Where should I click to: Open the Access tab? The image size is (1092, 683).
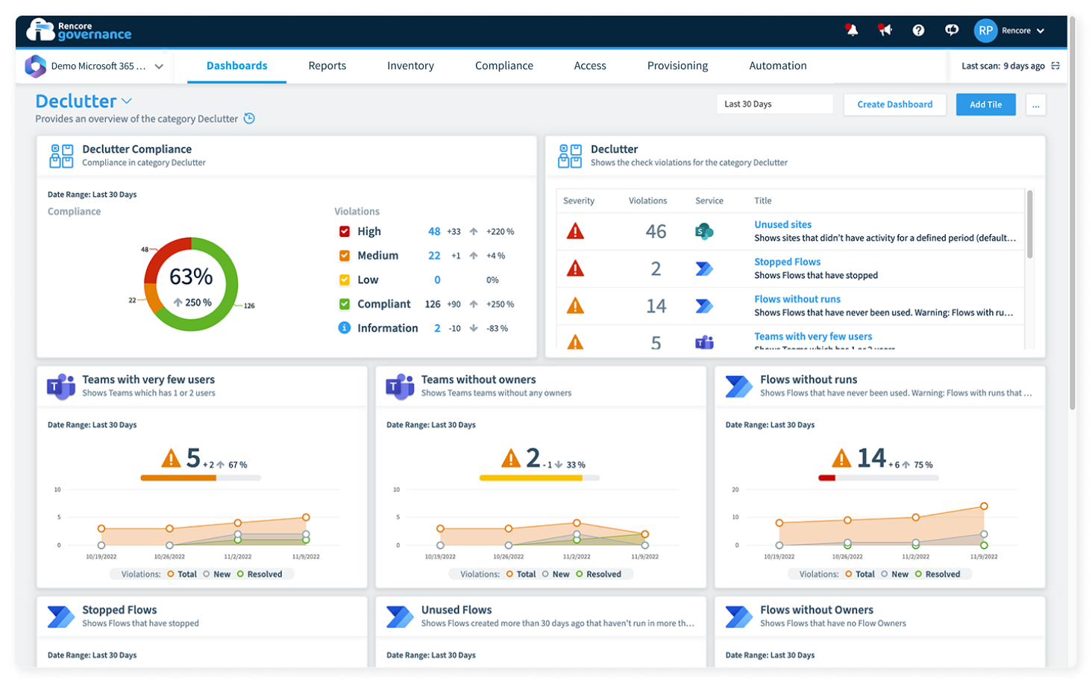click(x=590, y=66)
